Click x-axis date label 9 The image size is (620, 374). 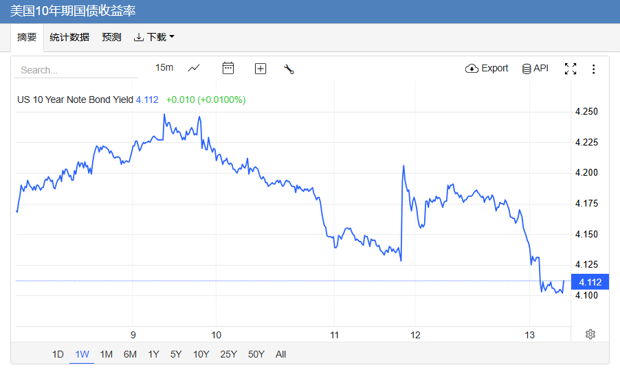[x=133, y=336]
